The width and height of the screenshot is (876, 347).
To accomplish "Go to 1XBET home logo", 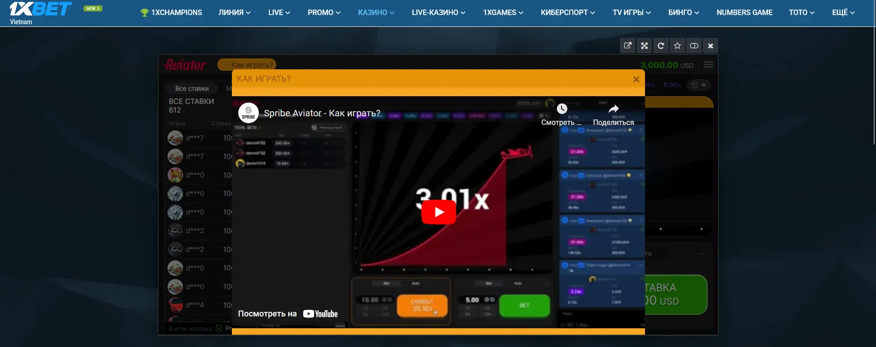I will (40, 9).
